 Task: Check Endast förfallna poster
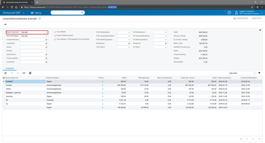coord(55,35)
